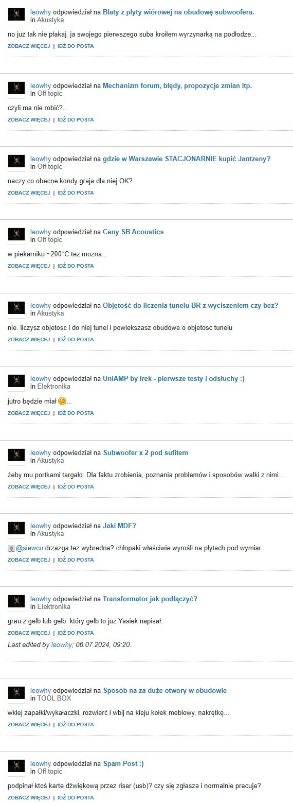Open gdzie w Warszawie STACJONARNIE kupić Jantzeny thread
The height and width of the screenshot is (803, 293).
[187, 159]
